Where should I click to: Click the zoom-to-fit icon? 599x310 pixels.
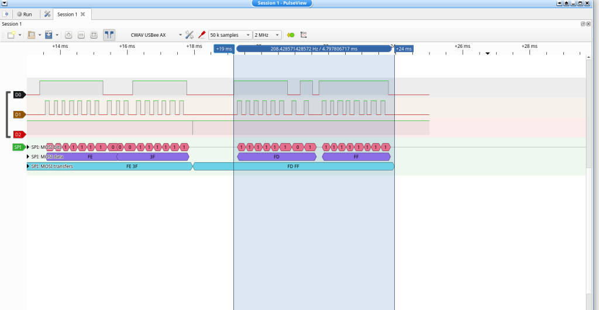94,35
